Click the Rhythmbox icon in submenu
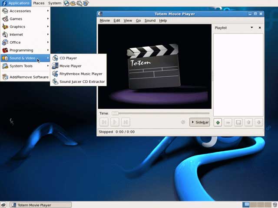This screenshot has width=278, height=208. (x=55, y=74)
